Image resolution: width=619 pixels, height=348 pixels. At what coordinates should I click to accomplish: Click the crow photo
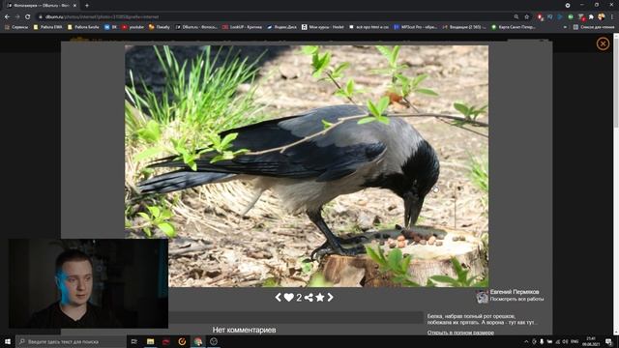pyautogui.click(x=307, y=165)
